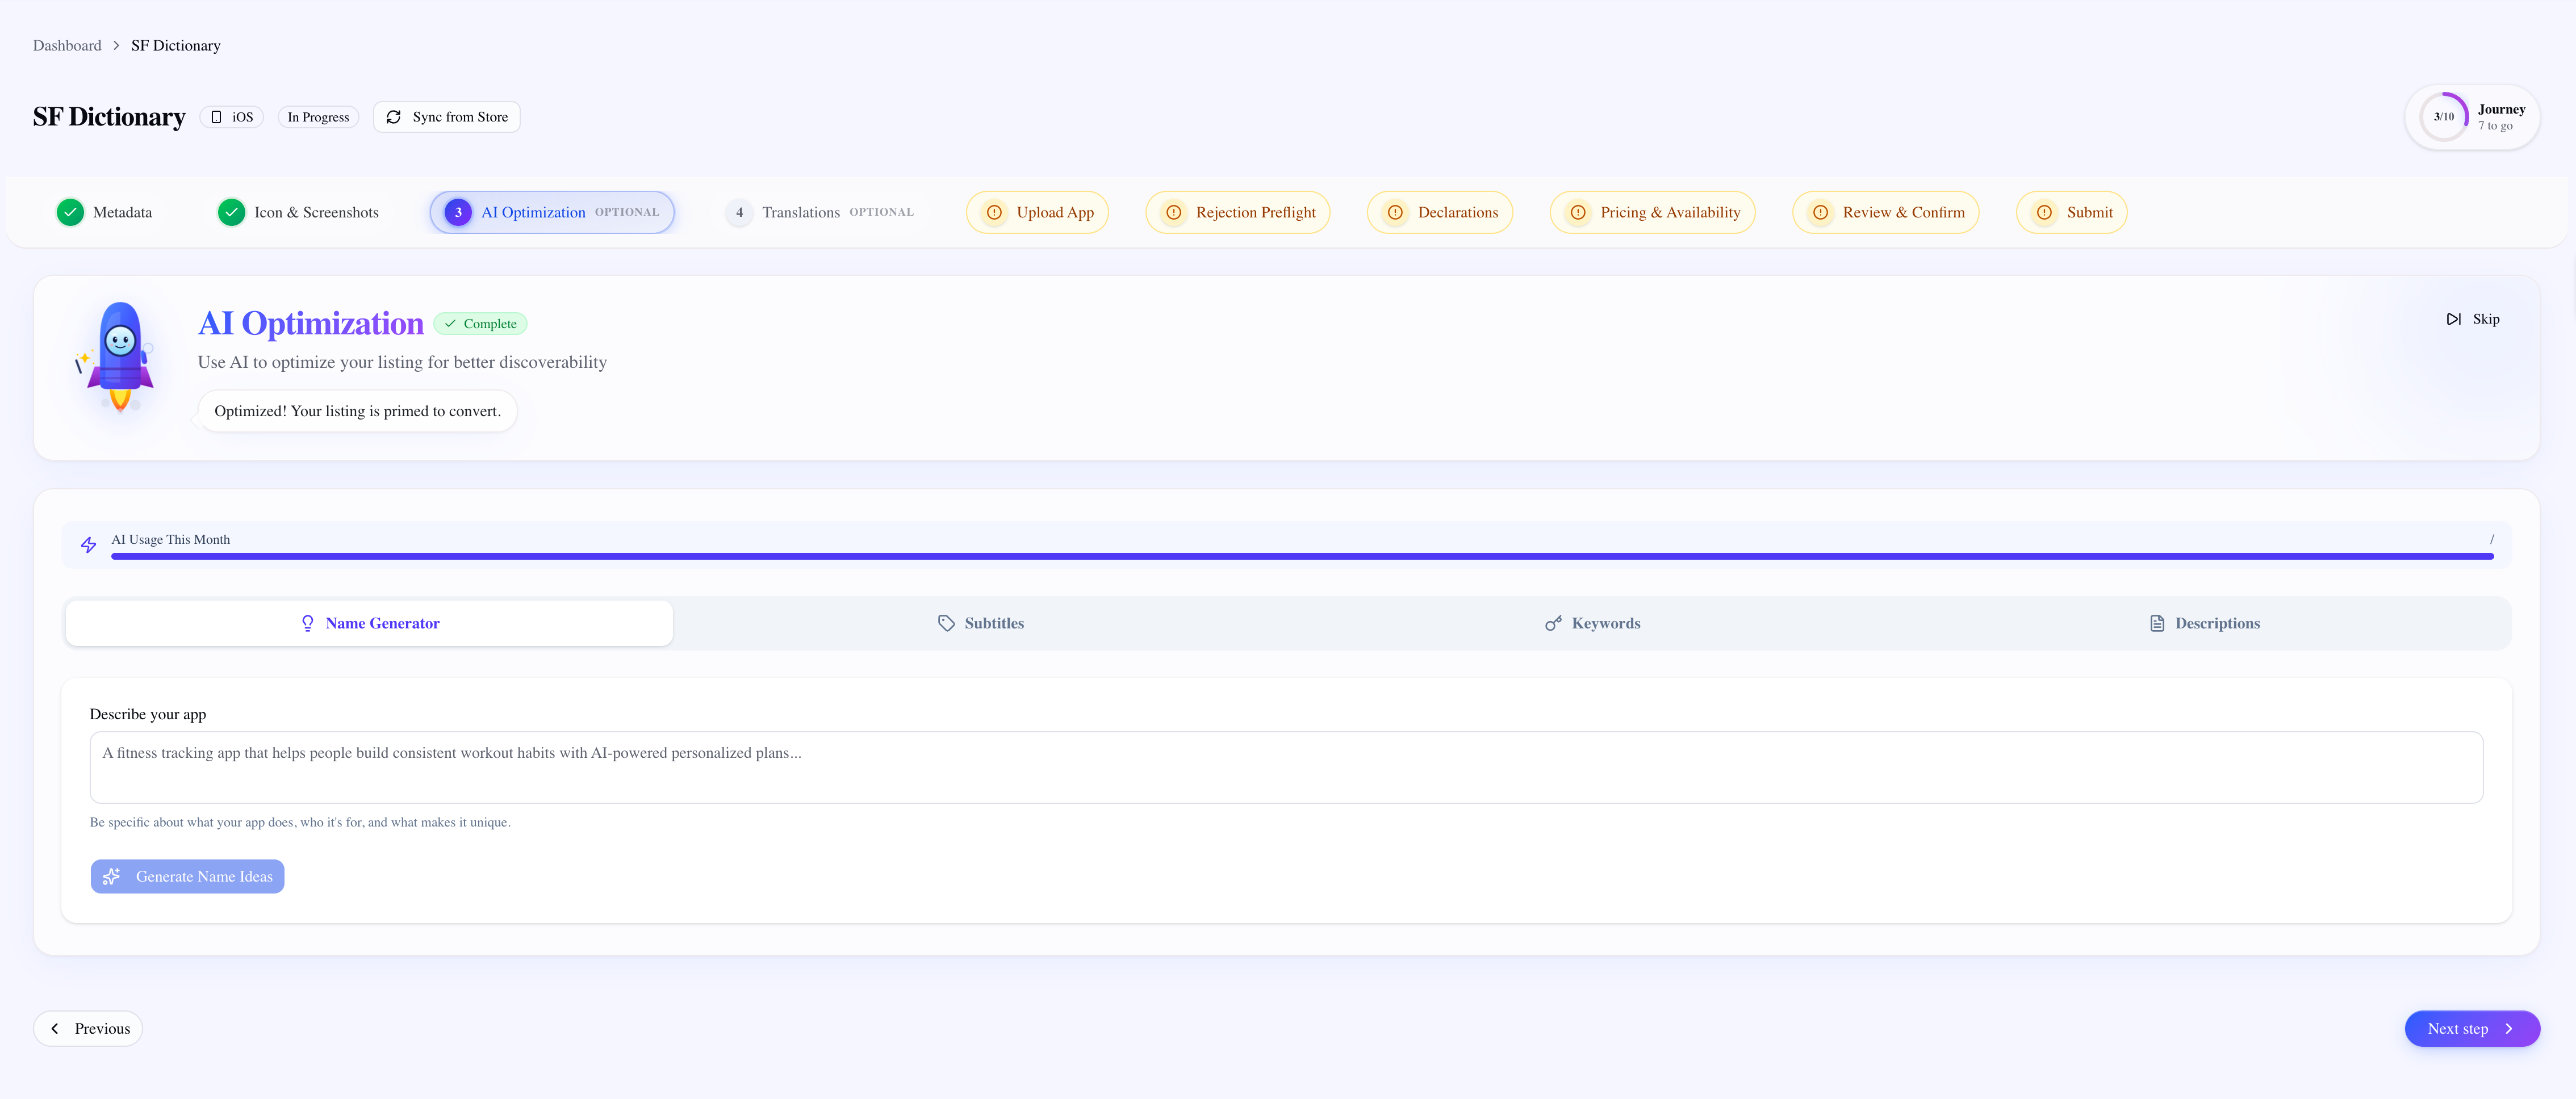2576x1099 pixels.
Task: Click the iOS platform badge
Action: click(232, 117)
